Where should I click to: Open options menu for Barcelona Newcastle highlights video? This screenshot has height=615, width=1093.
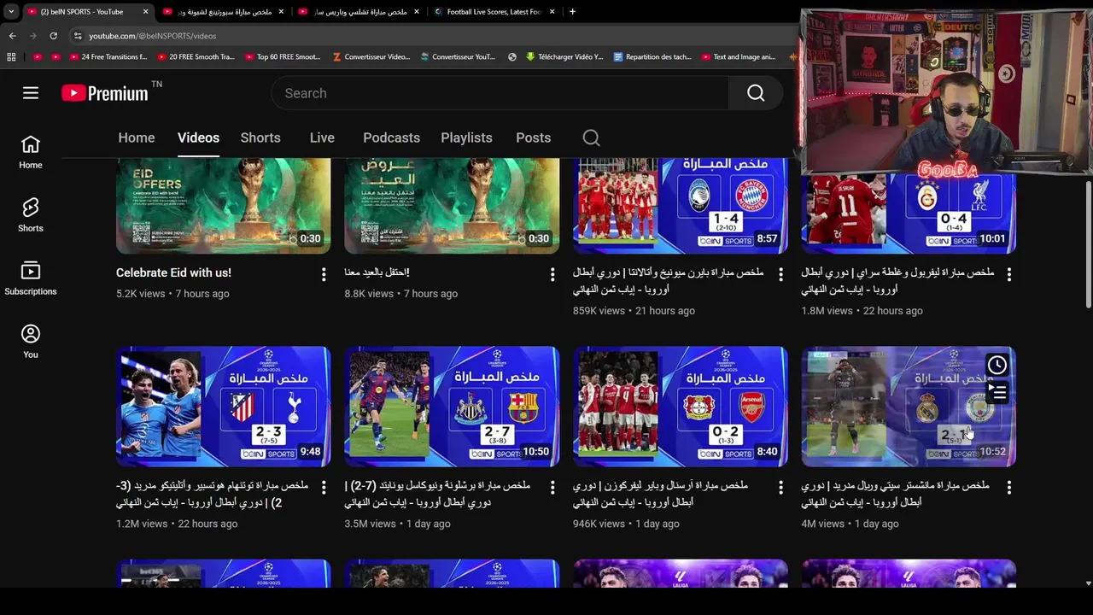click(552, 487)
